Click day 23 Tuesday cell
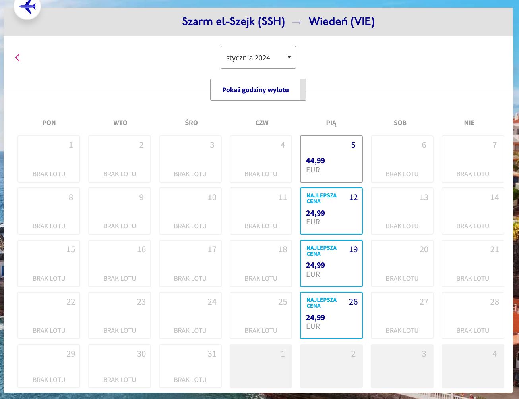 (x=120, y=315)
